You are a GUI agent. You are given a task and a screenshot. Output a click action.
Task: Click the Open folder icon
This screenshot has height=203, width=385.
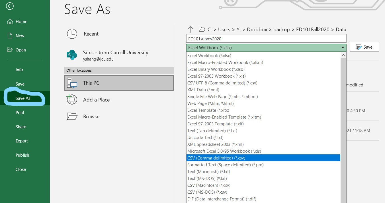pyautogui.click(x=10, y=50)
